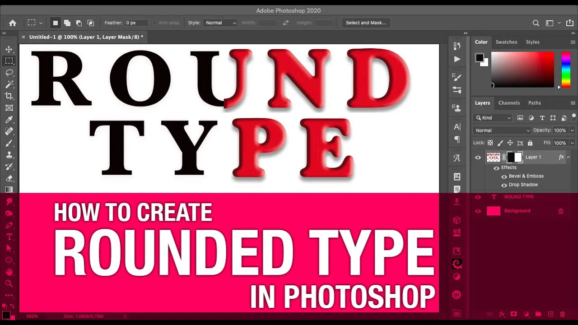Open the Style dropdown set to Normal
This screenshot has height=325, width=578.
point(220,23)
